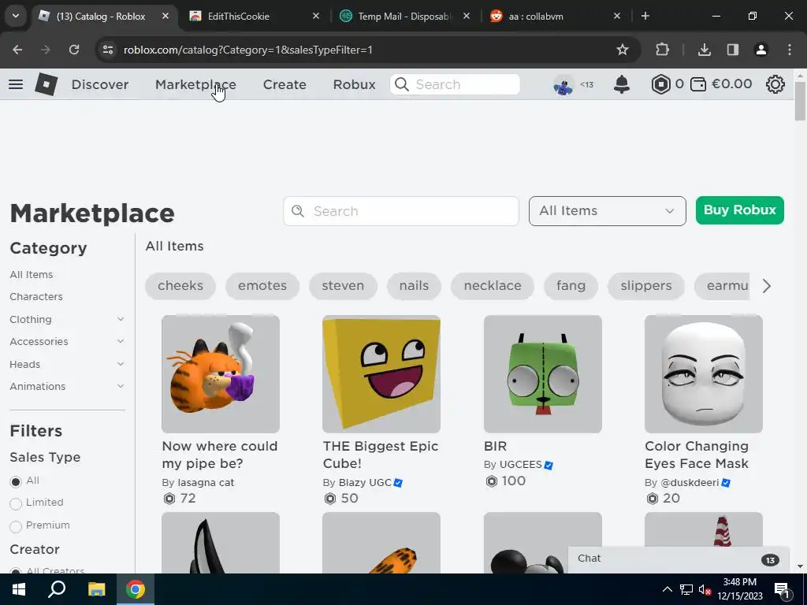Switch to the aa : collabvm tab
Viewport: 807px width, 605px height.
tap(554, 16)
